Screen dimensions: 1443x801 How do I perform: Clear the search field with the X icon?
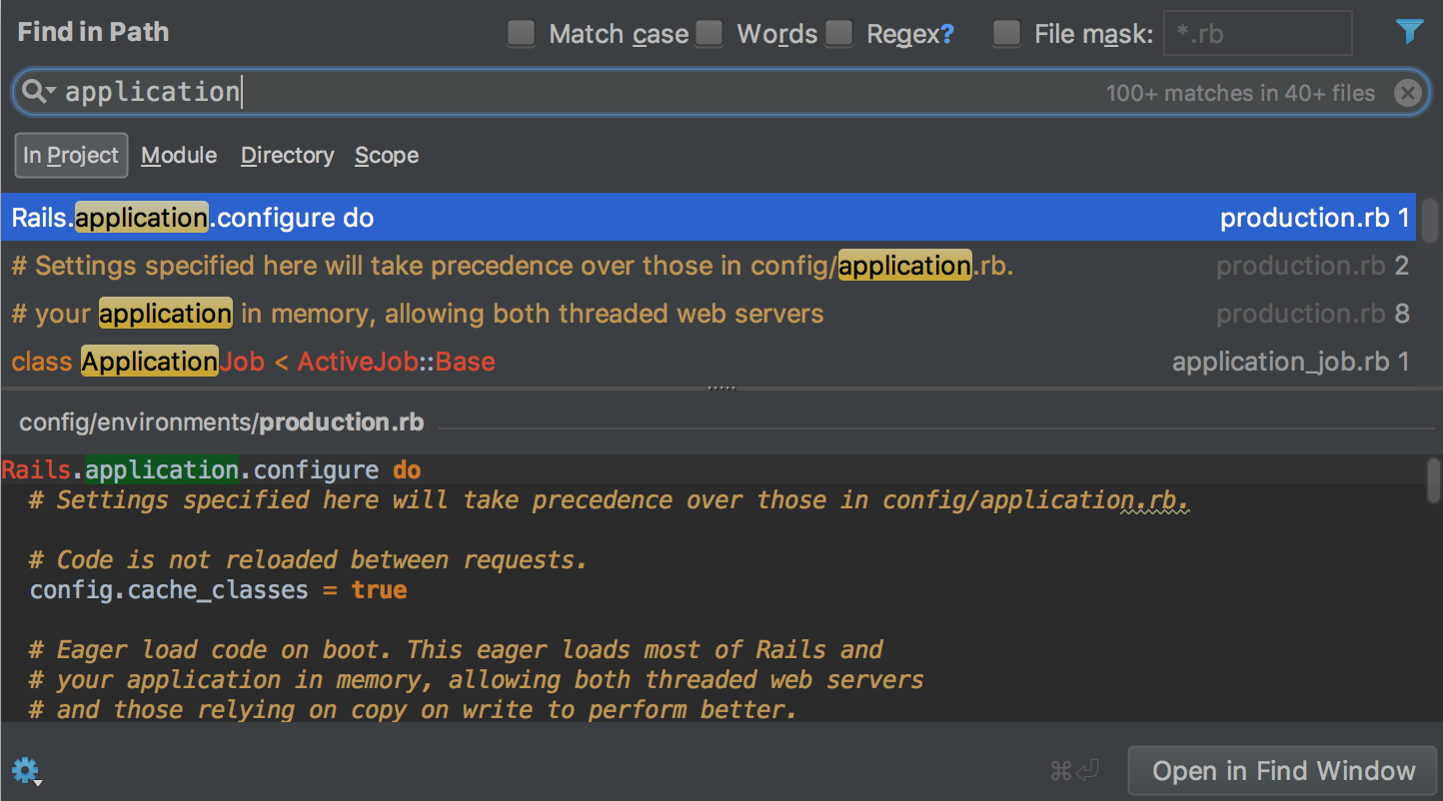1407,93
